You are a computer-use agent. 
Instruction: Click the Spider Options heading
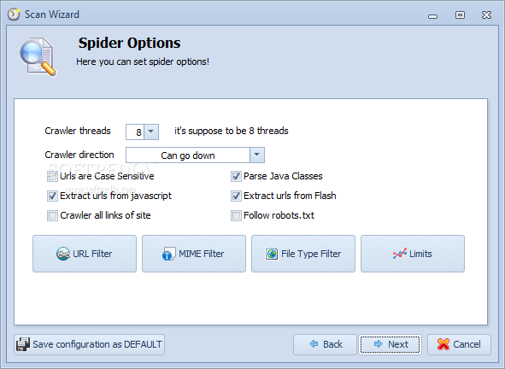[x=129, y=44]
